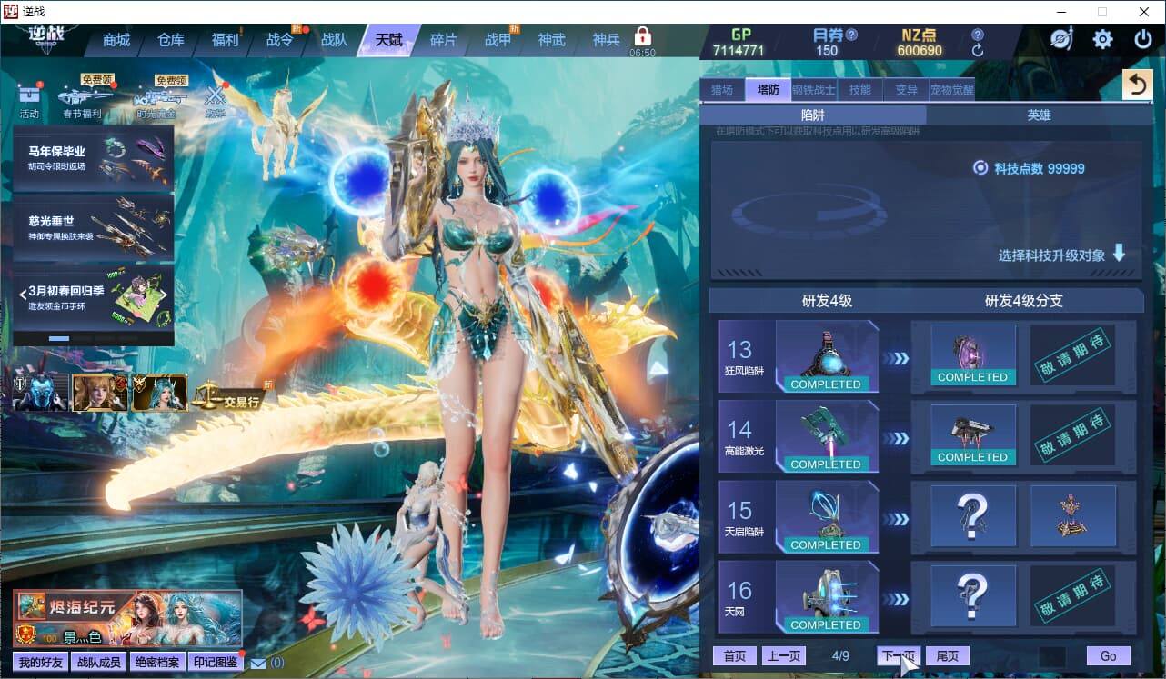The width and height of the screenshot is (1166, 679).
Task: Select the 高能激光 trap icon
Action: [x=826, y=437]
